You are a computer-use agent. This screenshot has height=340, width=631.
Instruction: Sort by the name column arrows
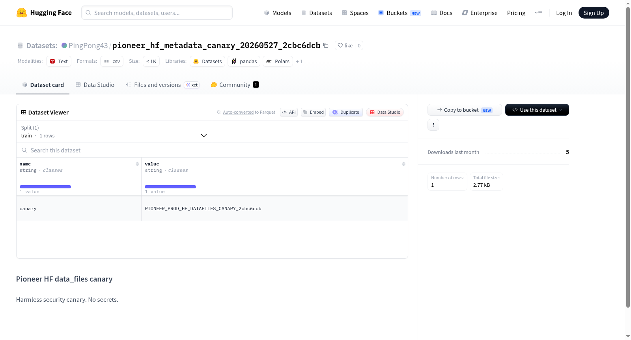tap(137, 164)
